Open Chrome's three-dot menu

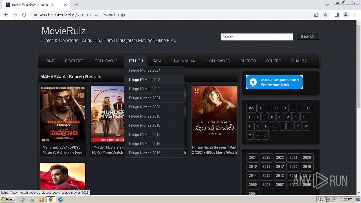355,15
